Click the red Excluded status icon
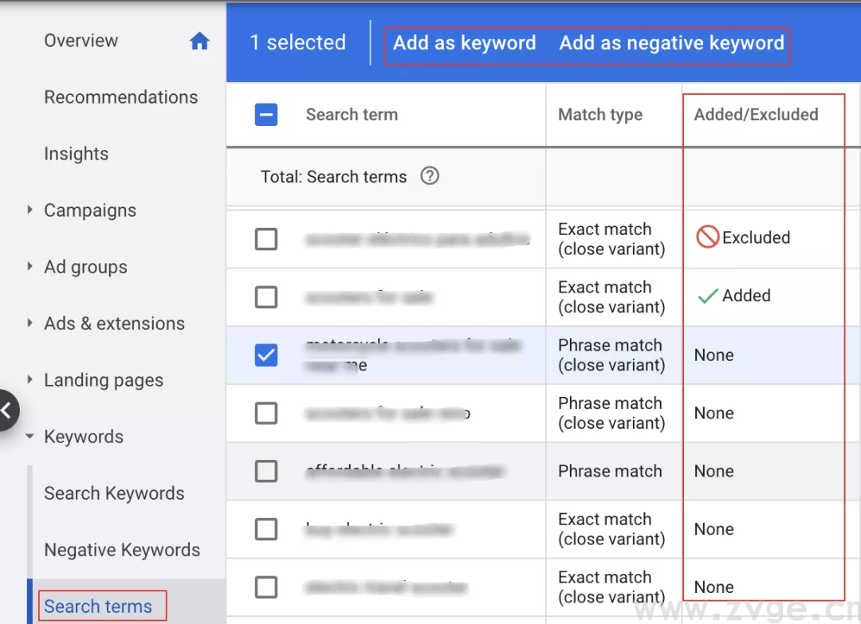This screenshot has width=861, height=624. (707, 237)
